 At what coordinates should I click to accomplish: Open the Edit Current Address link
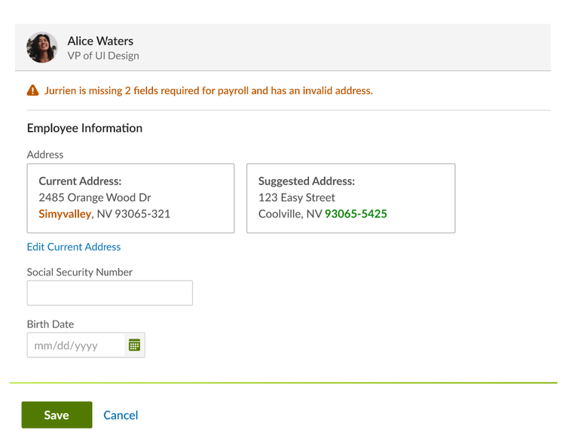tap(74, 247)
